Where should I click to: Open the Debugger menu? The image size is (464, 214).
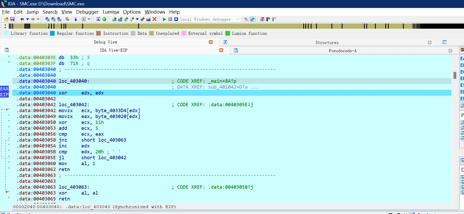coord(87,12)
